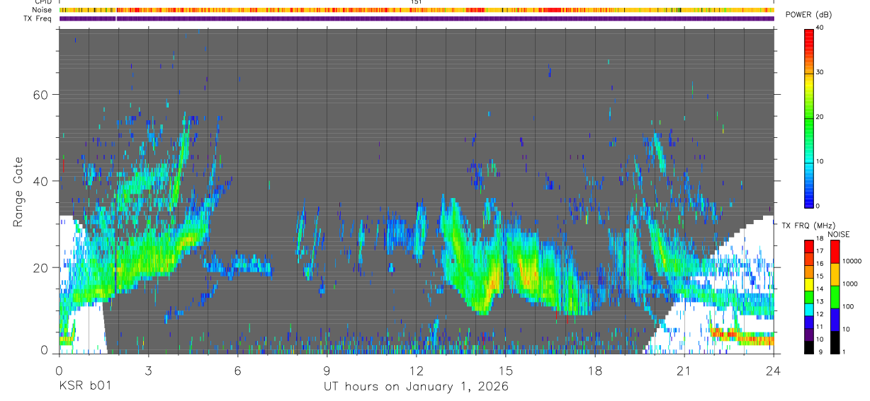This screenshot has height=401, width=870.
Task: Click the 18 tick on TX FRQ legend
Action: [x=820, y=240]
